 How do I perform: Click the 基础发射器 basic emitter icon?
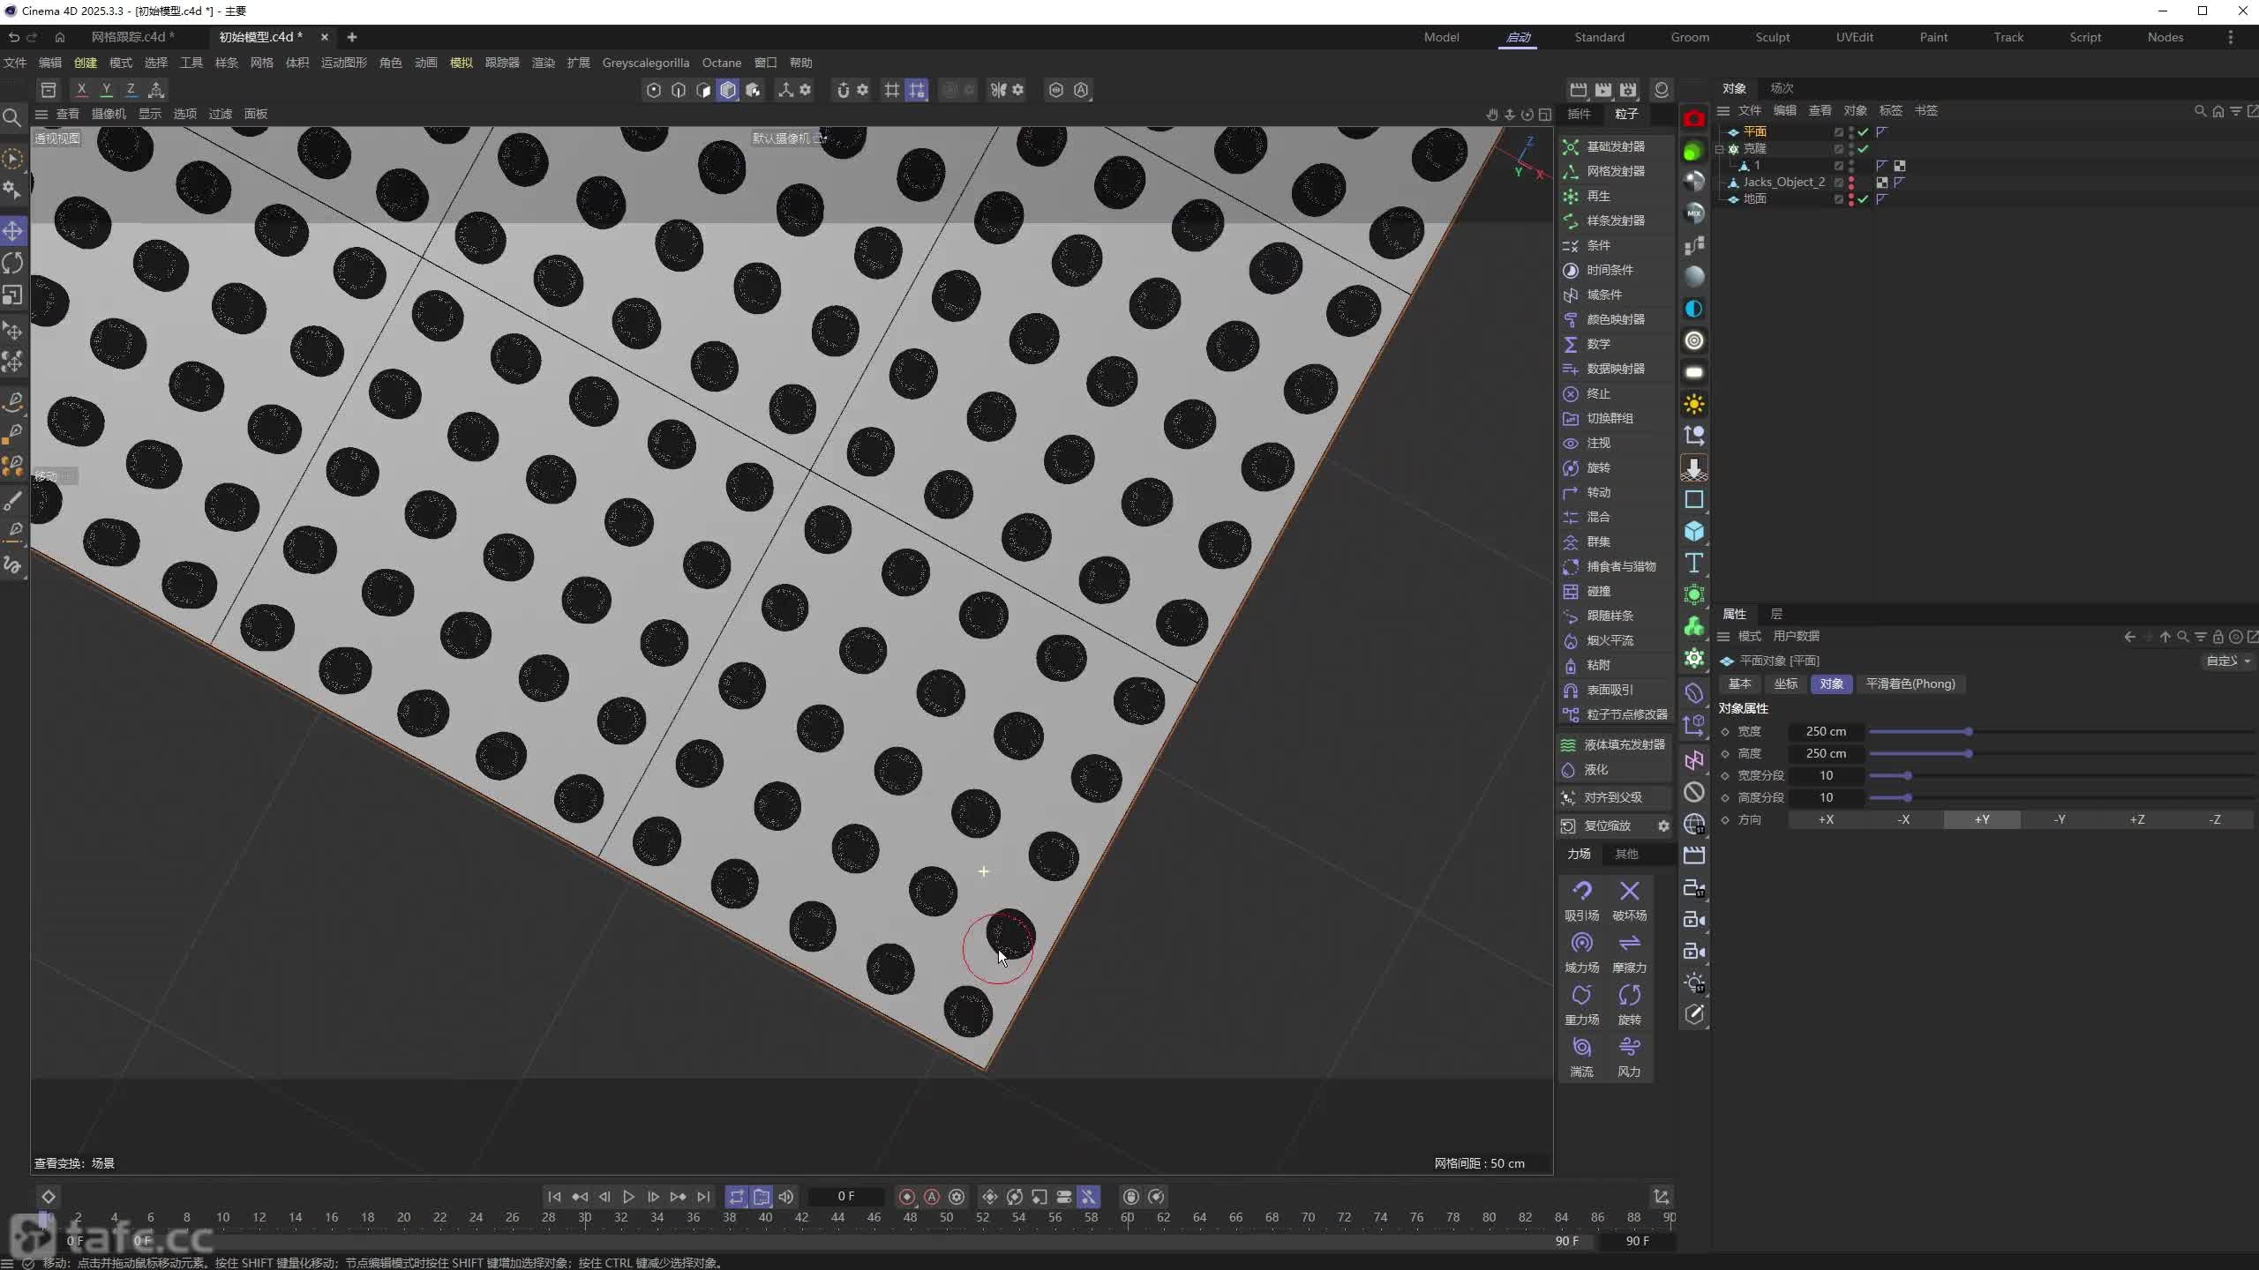[1571, 146]
